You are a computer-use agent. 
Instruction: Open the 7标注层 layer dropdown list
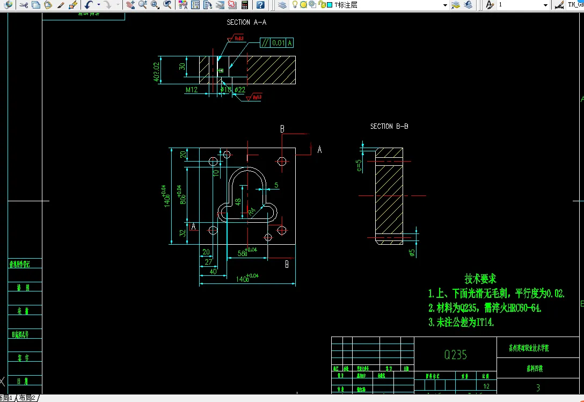445,5
